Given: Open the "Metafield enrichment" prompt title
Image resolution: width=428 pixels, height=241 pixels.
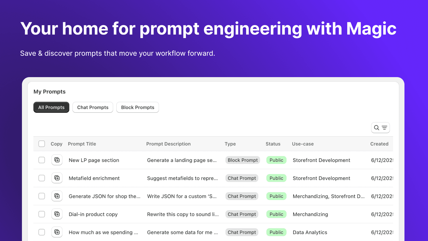Looking at the screenshot, I should pyautogui.click(x=94, y=178).
